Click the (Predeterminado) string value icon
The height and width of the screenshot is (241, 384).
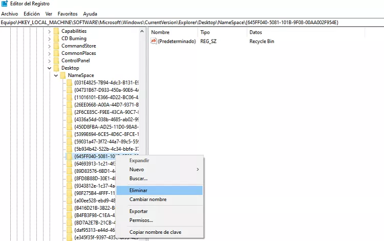pos(154,41)
